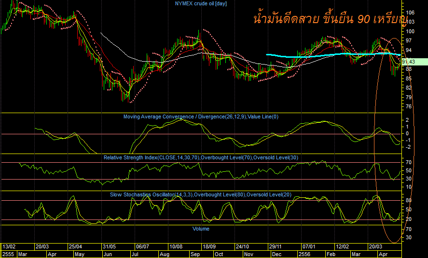Select the Slow Stochastics Oscillator(14,3,3) label

pos(151,194)
